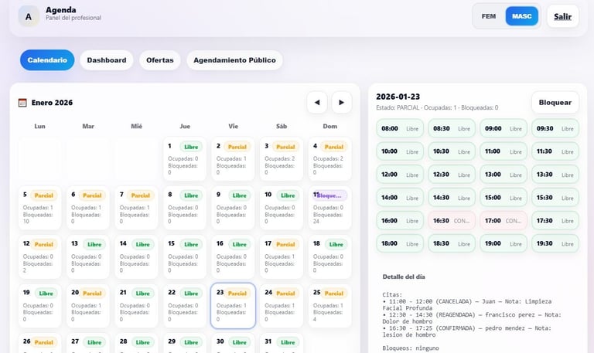The image size is (594, 353).
Task: Select day 15 in the calendar
Action: [185, 256]
